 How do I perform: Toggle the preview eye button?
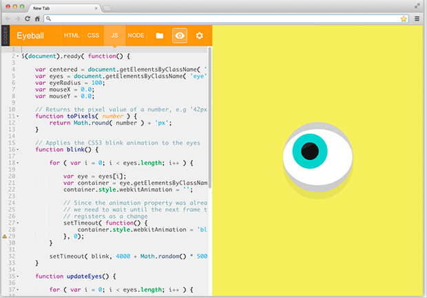[180, 35]
